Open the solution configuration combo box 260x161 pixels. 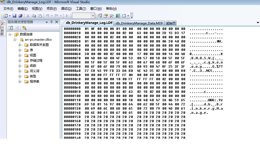(84, 16)
